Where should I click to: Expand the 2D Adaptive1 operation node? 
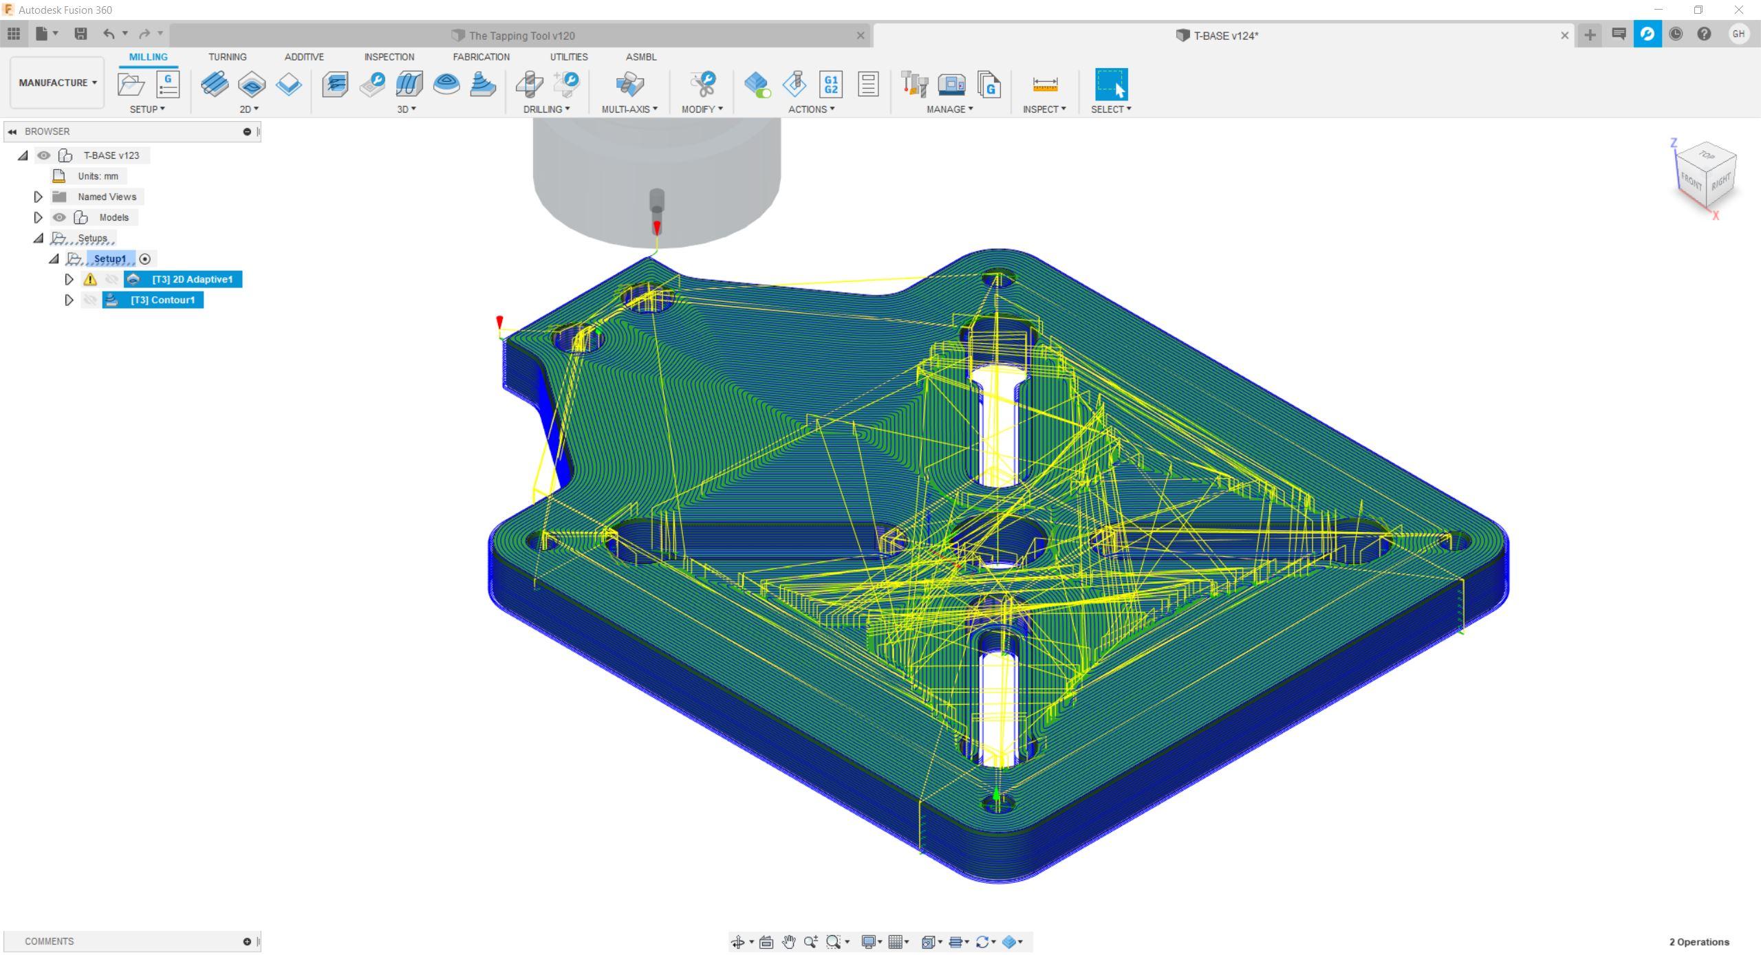[x=69, y=279]
